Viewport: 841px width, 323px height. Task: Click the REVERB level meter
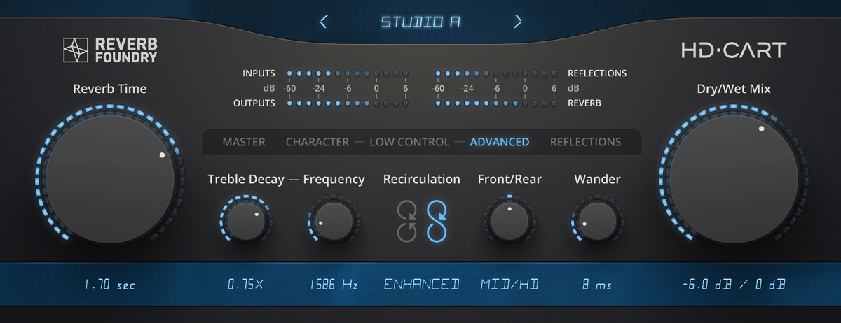(496, 103)
